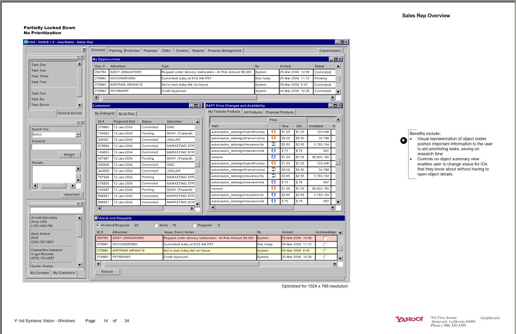Viewport: 516px width, 334px height.
Task: Click the Search button in the sidebar
Action: (x=70, y=154)
